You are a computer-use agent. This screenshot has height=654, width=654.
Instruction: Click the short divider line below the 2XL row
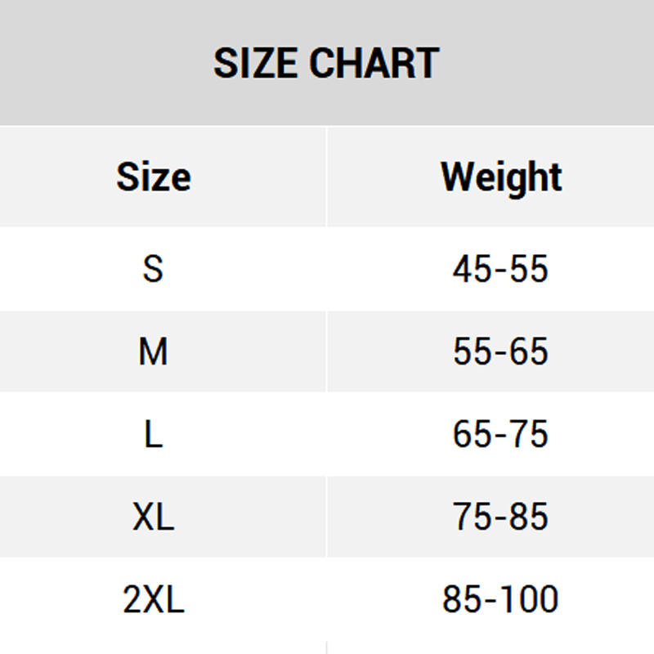326,647
